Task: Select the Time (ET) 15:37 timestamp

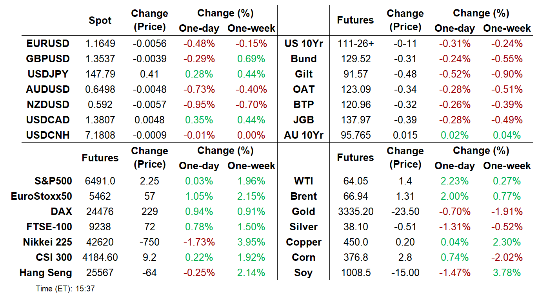Action: [65, 289]
